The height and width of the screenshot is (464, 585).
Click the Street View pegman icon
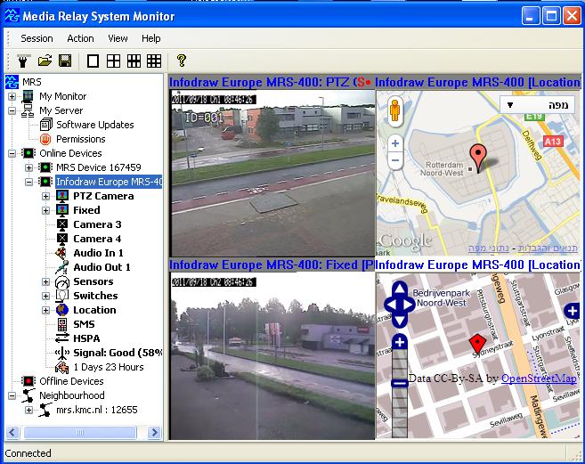395,112
